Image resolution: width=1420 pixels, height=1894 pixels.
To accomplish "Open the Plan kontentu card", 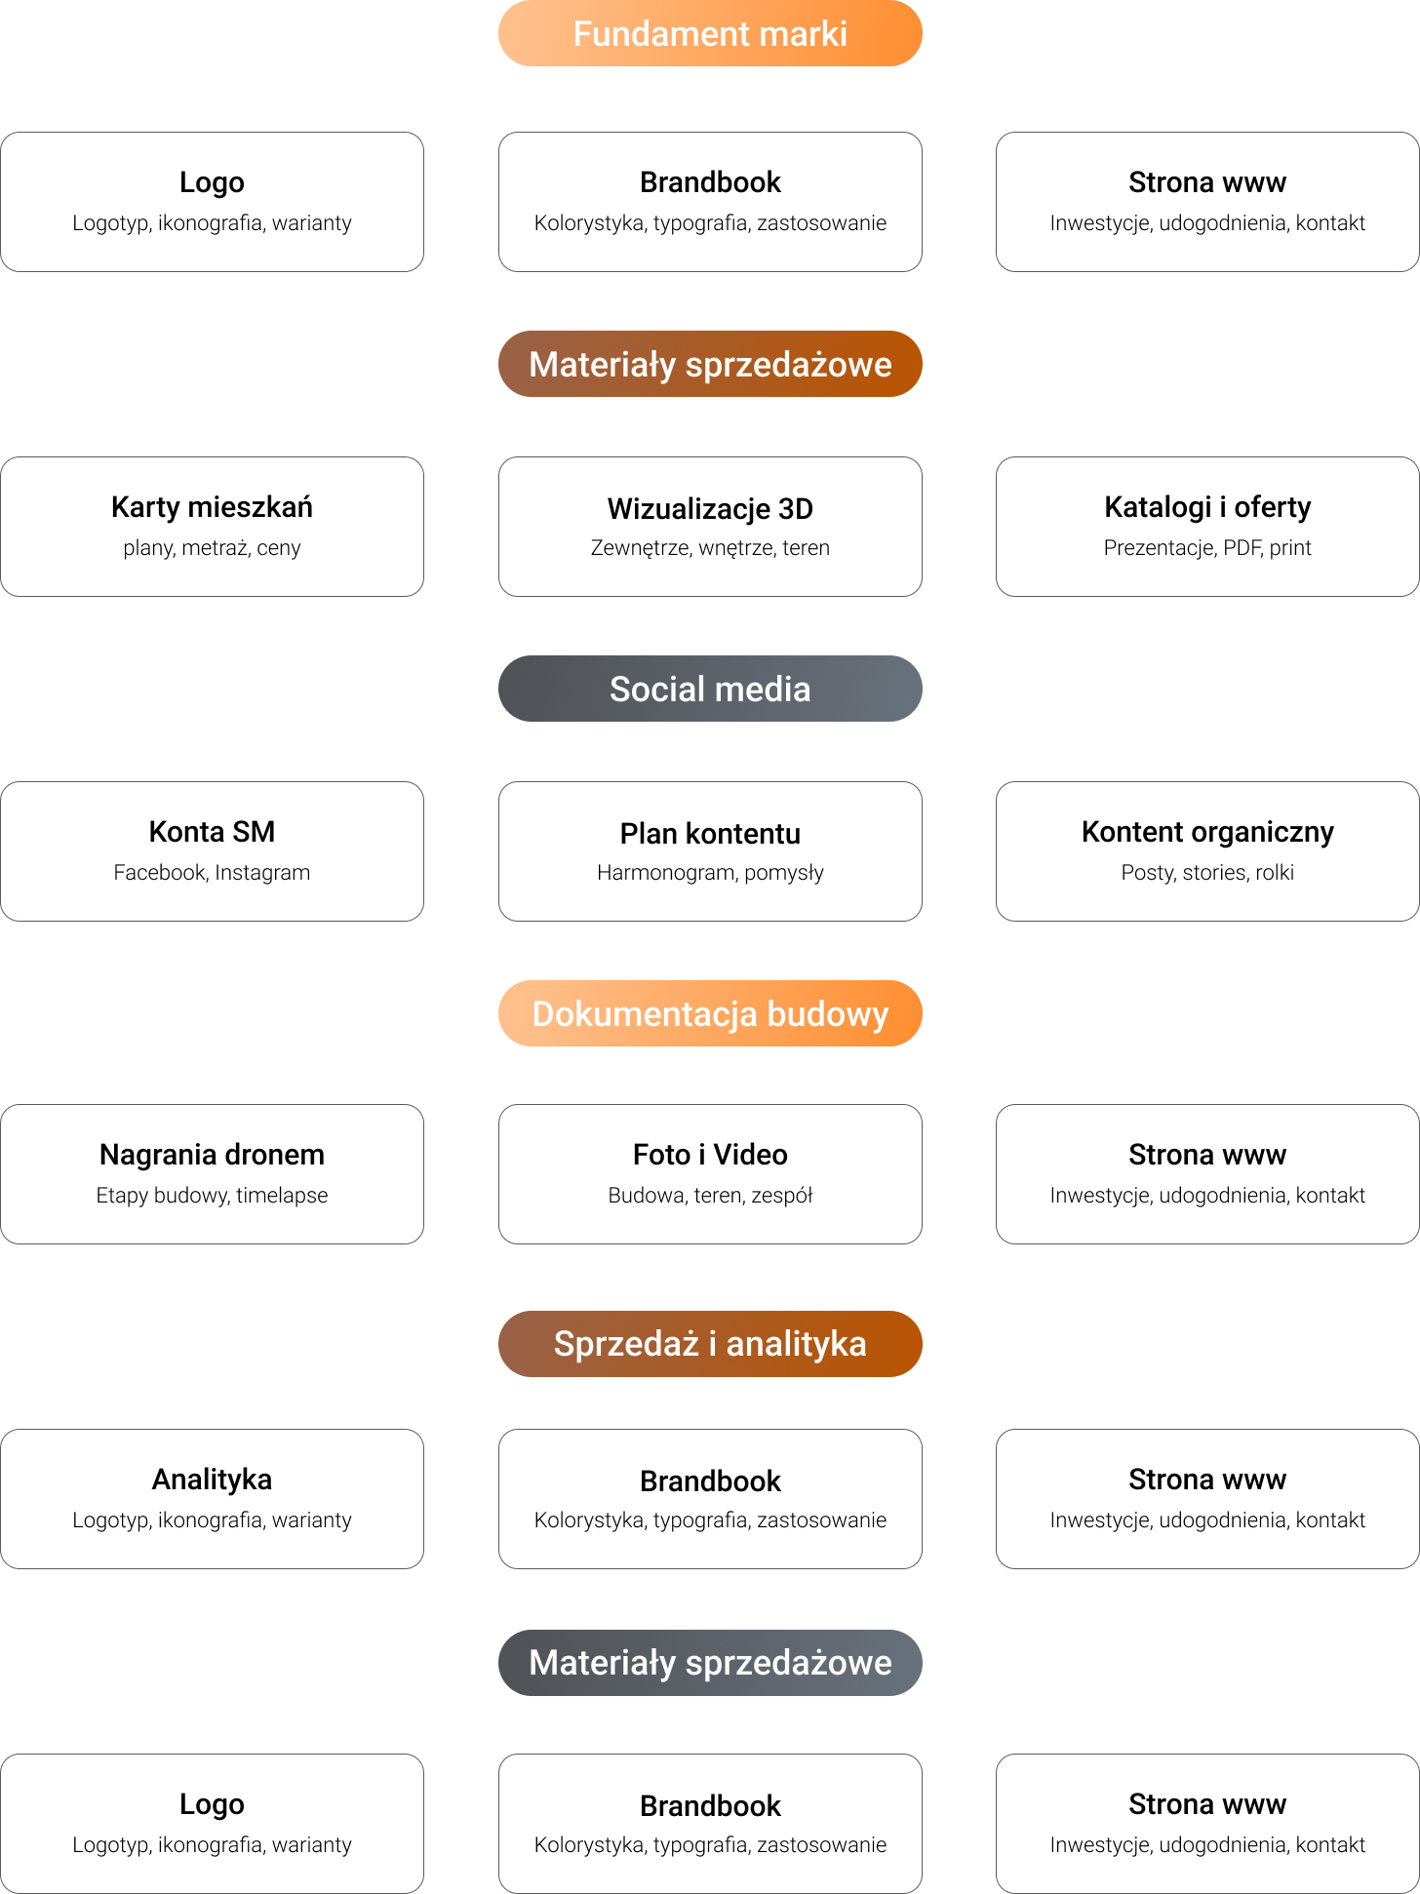I will (710, 851).
